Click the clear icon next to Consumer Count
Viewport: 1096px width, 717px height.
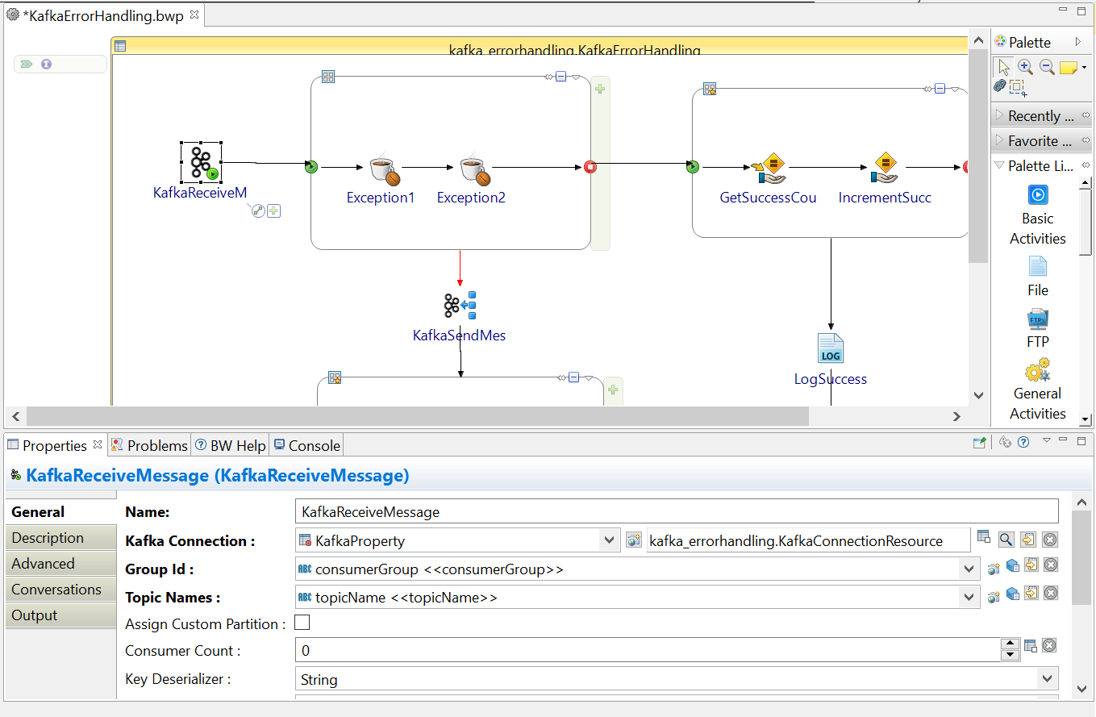pyautogui.click(x=1049, y=645)
